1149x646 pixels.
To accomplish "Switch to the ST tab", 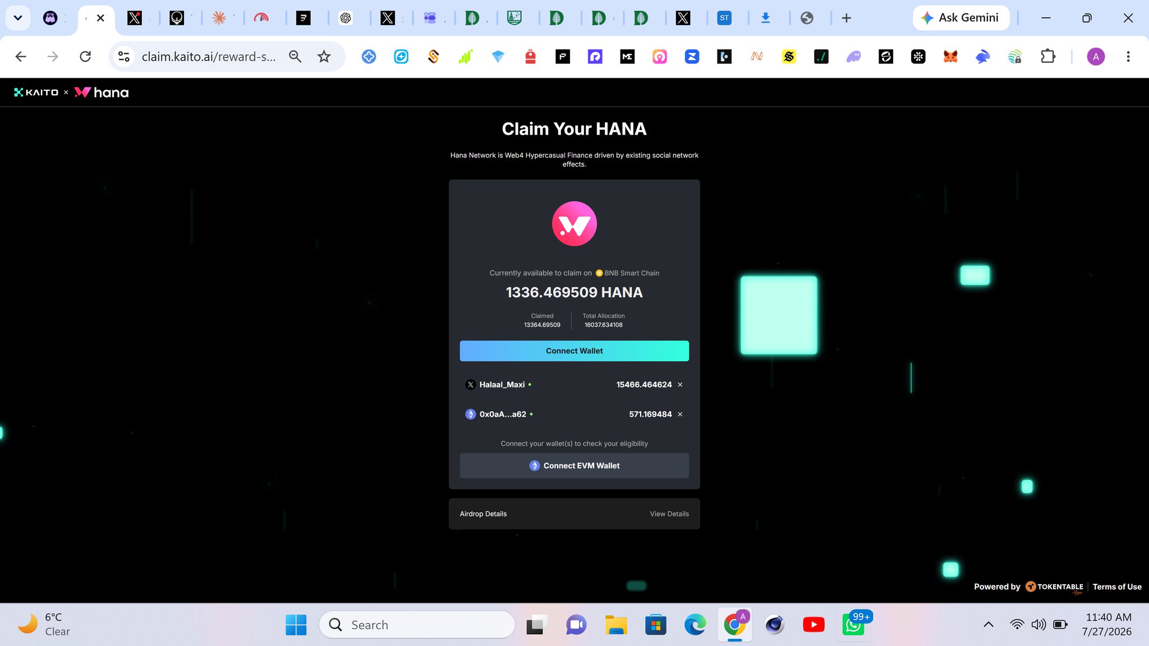I will coord(724,18).
